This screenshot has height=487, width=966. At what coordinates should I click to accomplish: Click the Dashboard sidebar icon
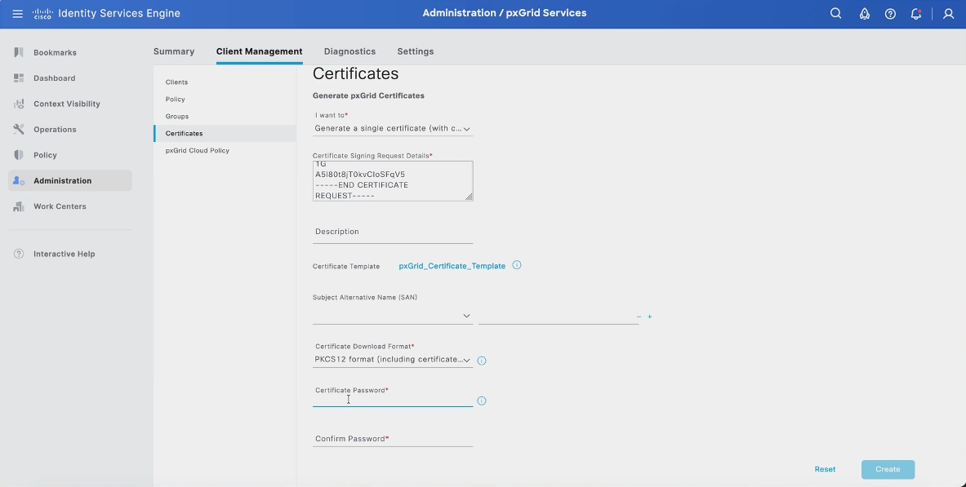[19, 78]
